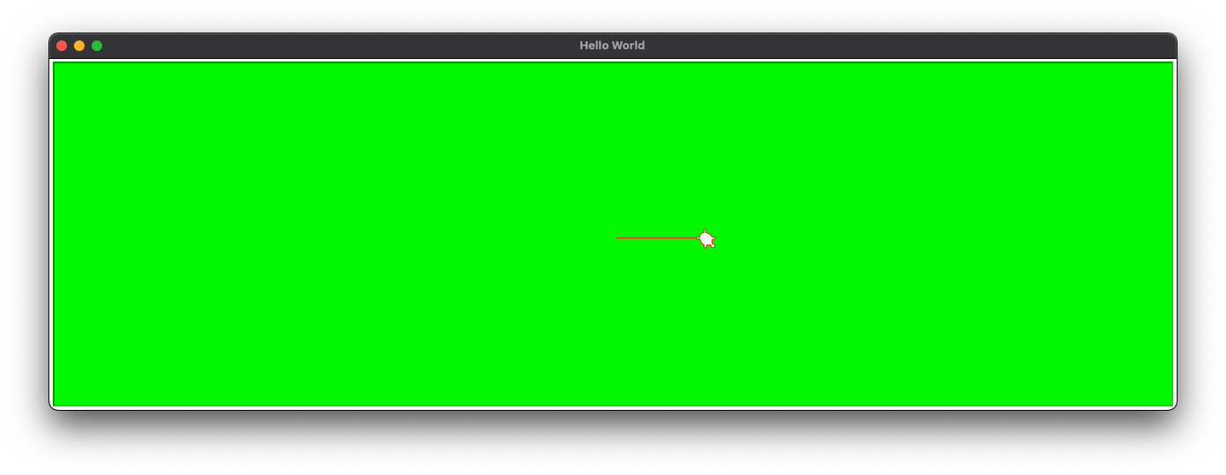This screenshot has width=1226, height=475.
Task: Click the midpoint of the red line
Action: coord(658,237)
